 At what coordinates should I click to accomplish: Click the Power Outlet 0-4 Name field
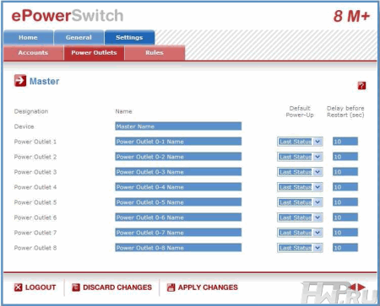coord(178,187)
